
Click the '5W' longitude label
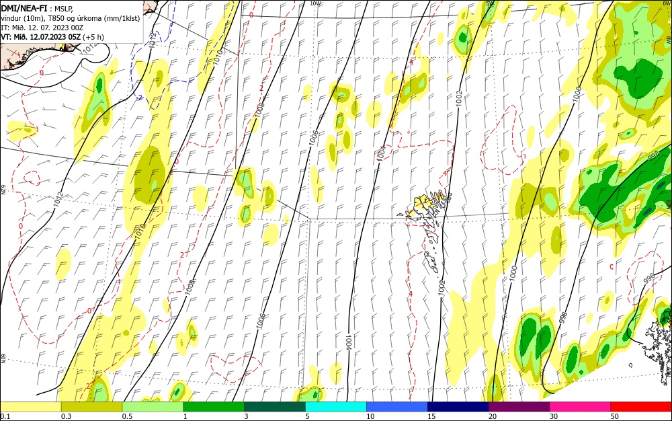point(491,3)
